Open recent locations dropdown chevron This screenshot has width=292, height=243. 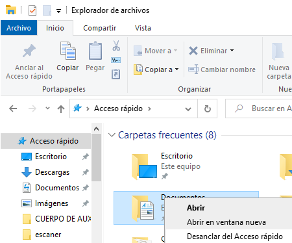47,108
